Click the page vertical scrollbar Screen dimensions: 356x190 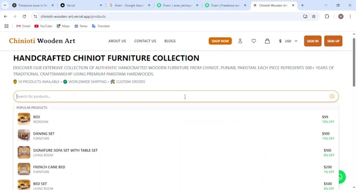click(354, 62)
